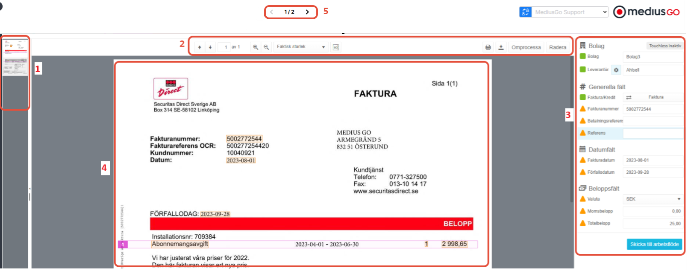Click the MediusGo logo
688x271 pixels.
click(x=646, y=12)
